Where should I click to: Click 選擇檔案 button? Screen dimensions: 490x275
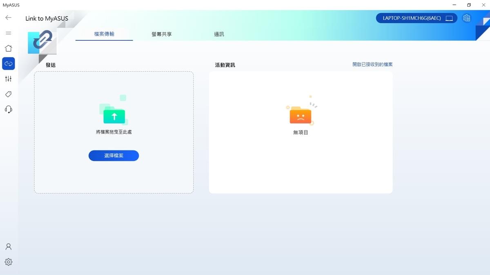(114, 156)
